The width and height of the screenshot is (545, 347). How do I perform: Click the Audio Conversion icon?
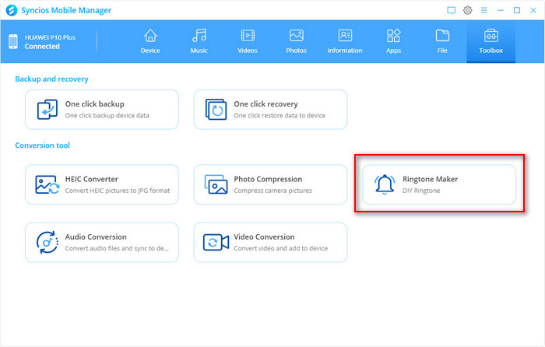[x=47, y=242]
